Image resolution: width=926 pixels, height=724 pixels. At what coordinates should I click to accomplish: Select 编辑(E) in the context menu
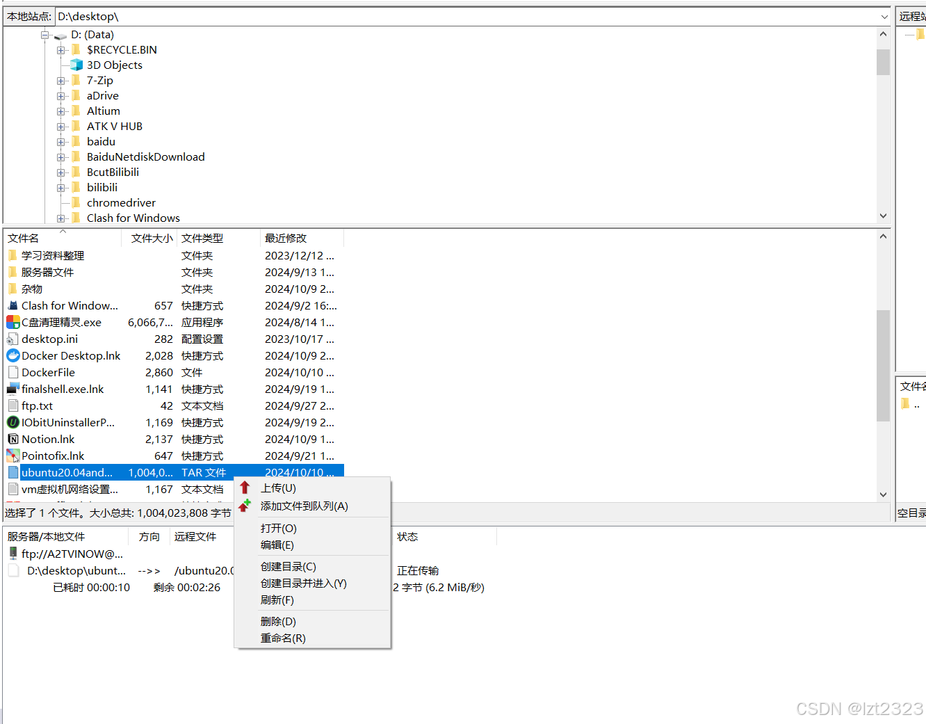coord(313,545)
